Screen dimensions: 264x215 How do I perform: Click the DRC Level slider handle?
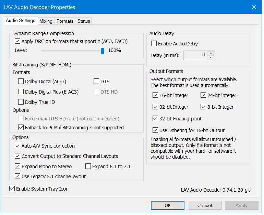coord(103,51)
